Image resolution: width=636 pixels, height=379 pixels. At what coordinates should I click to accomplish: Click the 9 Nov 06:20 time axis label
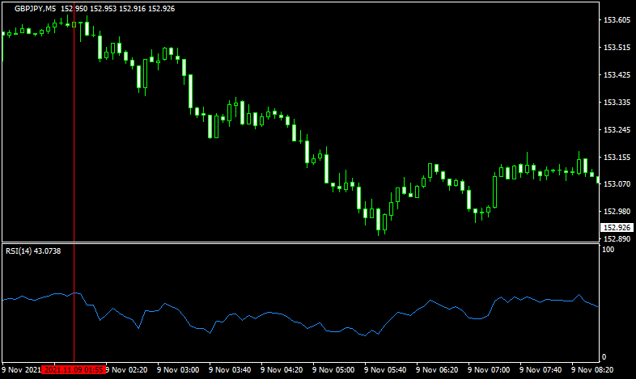coord(437,369)
